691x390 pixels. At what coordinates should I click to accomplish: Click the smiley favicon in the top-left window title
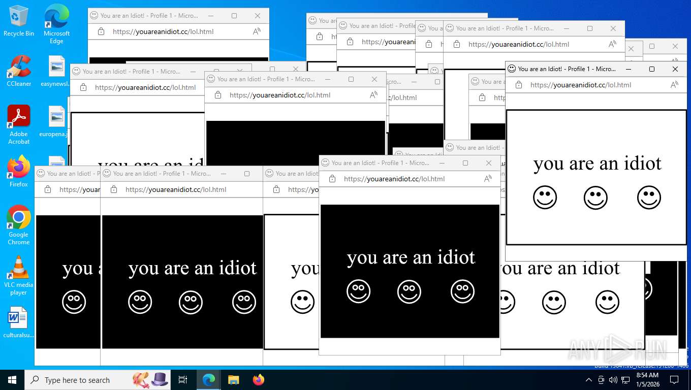coord(94,16)
